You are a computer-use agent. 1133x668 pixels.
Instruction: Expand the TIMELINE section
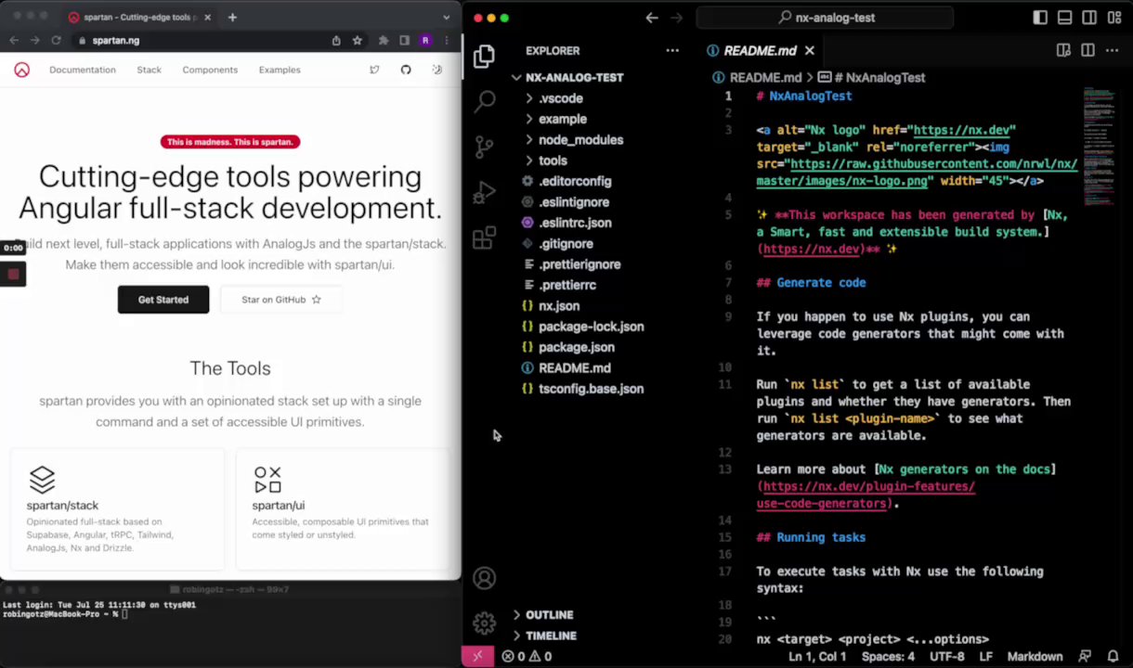[x=551, y=636]
